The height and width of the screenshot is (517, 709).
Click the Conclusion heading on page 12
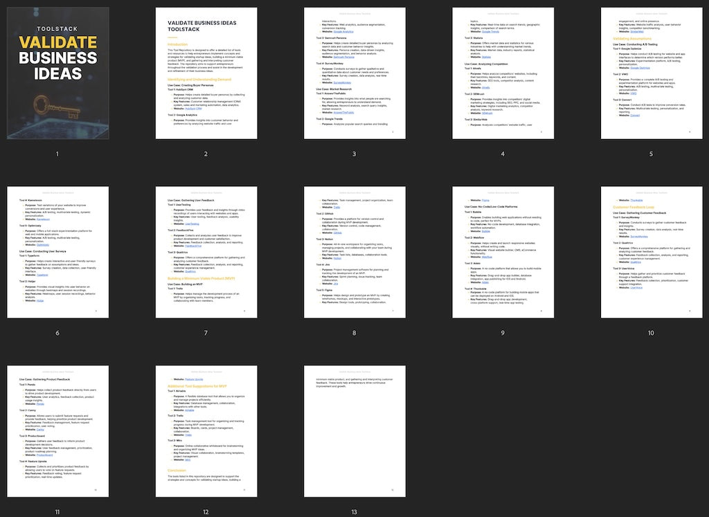click(x=177, y=471)
